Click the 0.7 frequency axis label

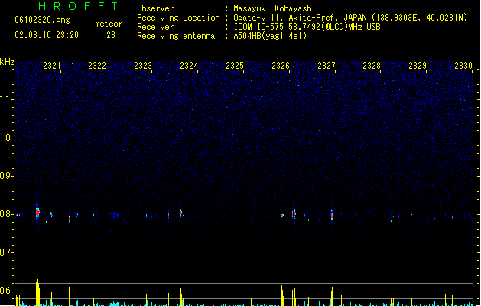click(7, 252)
